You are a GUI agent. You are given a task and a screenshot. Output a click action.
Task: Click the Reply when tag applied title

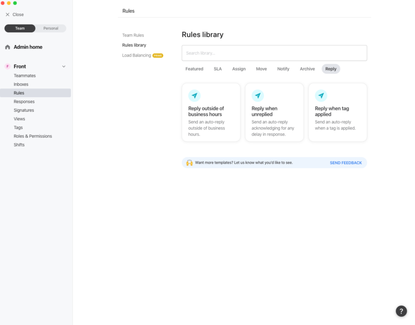[332, 111]
